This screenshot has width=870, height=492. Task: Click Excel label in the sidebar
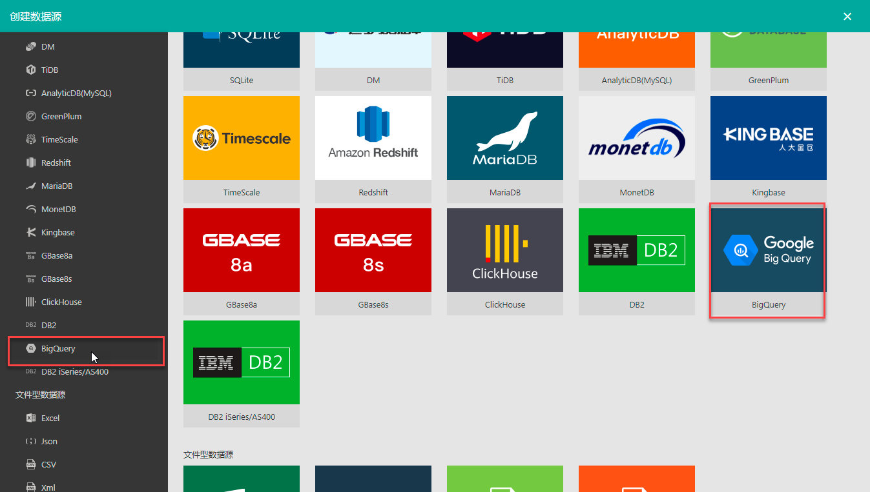pos(50,418)
